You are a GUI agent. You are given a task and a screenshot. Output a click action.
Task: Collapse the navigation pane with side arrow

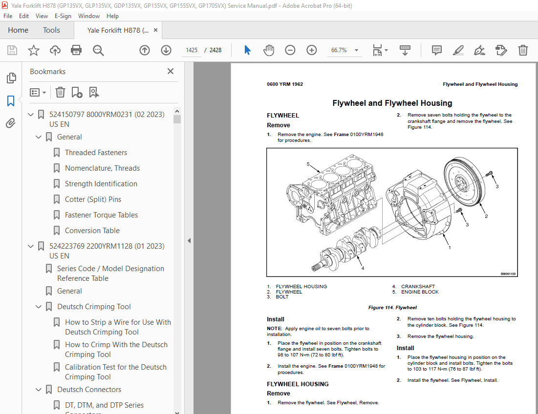[189, 241]
